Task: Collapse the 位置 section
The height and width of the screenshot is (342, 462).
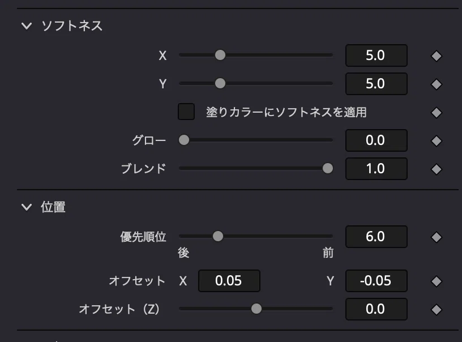Action: pos(26,207)
